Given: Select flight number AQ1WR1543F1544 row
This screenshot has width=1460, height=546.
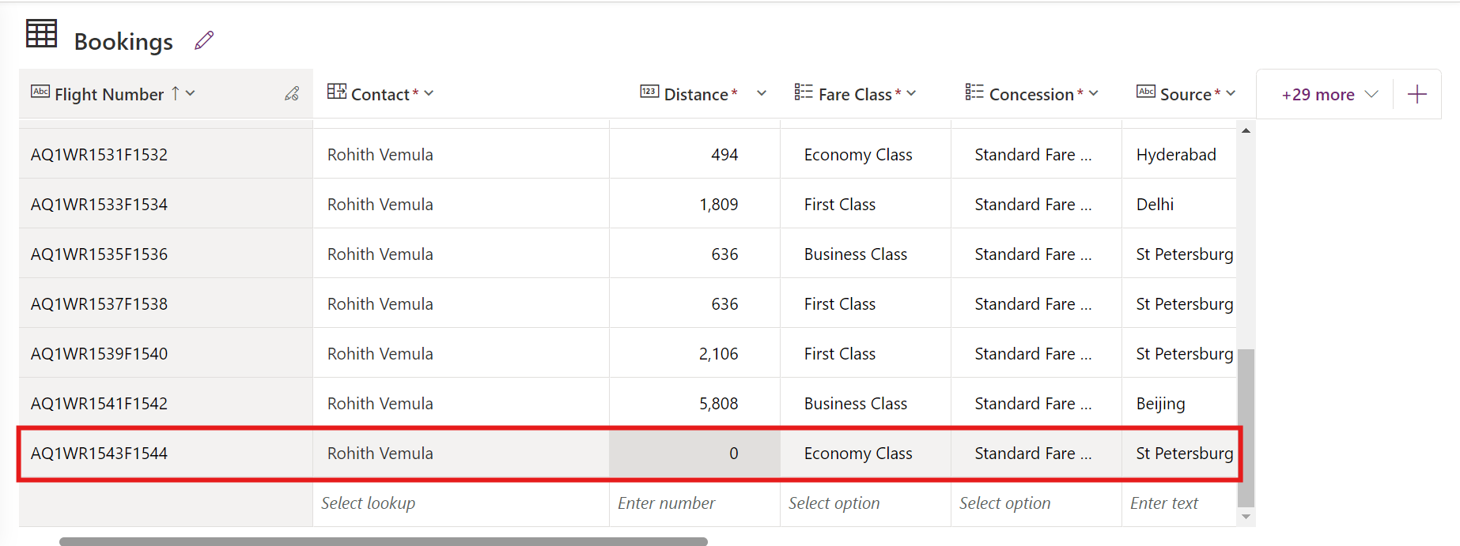Looking at the screenshot, I should 99,454.
